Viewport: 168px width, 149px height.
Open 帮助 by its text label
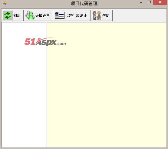tap(106, 15)
